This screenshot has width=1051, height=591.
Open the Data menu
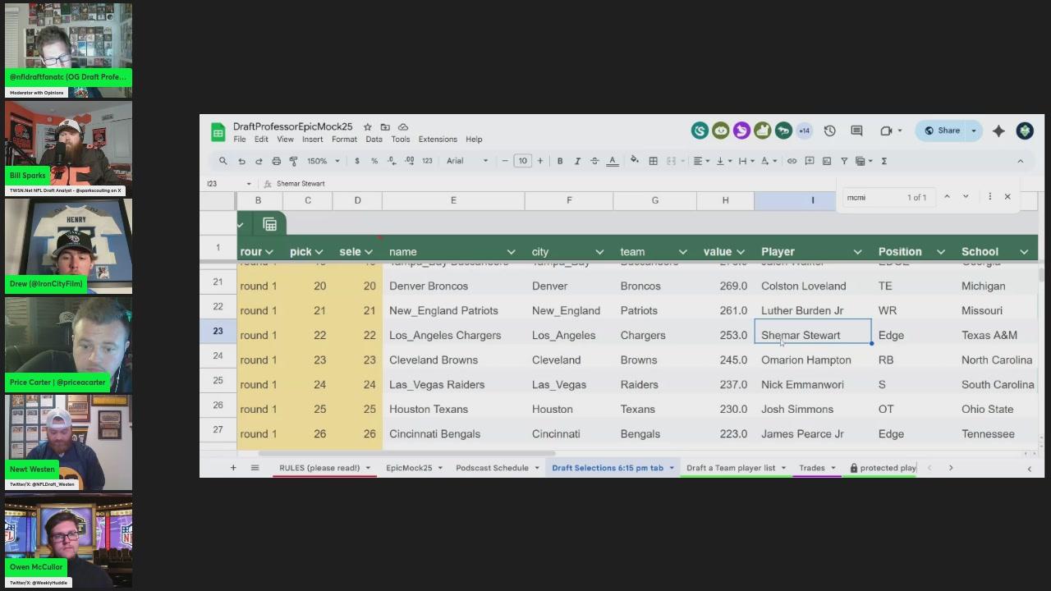point(374,140)
